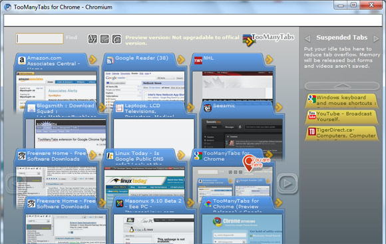The height and width of the screenshot is (244, 386).
Task: Show next Suspended Tabs column
Action: point(376,39)
